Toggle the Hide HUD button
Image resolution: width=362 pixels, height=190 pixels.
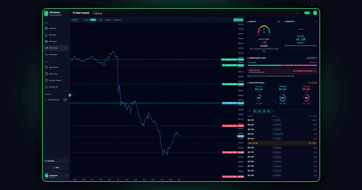coord(238,20)
